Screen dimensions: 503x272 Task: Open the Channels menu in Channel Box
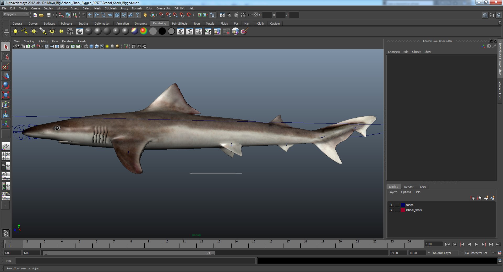394,52
